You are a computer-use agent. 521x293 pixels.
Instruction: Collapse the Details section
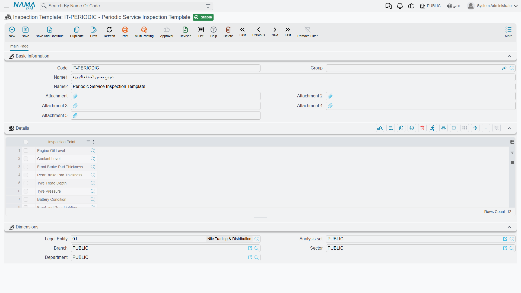pos(509,128)
